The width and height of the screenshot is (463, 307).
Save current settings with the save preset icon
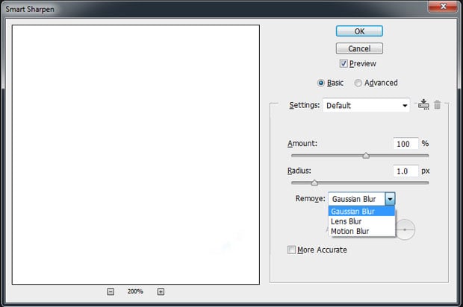coord(423,104)
